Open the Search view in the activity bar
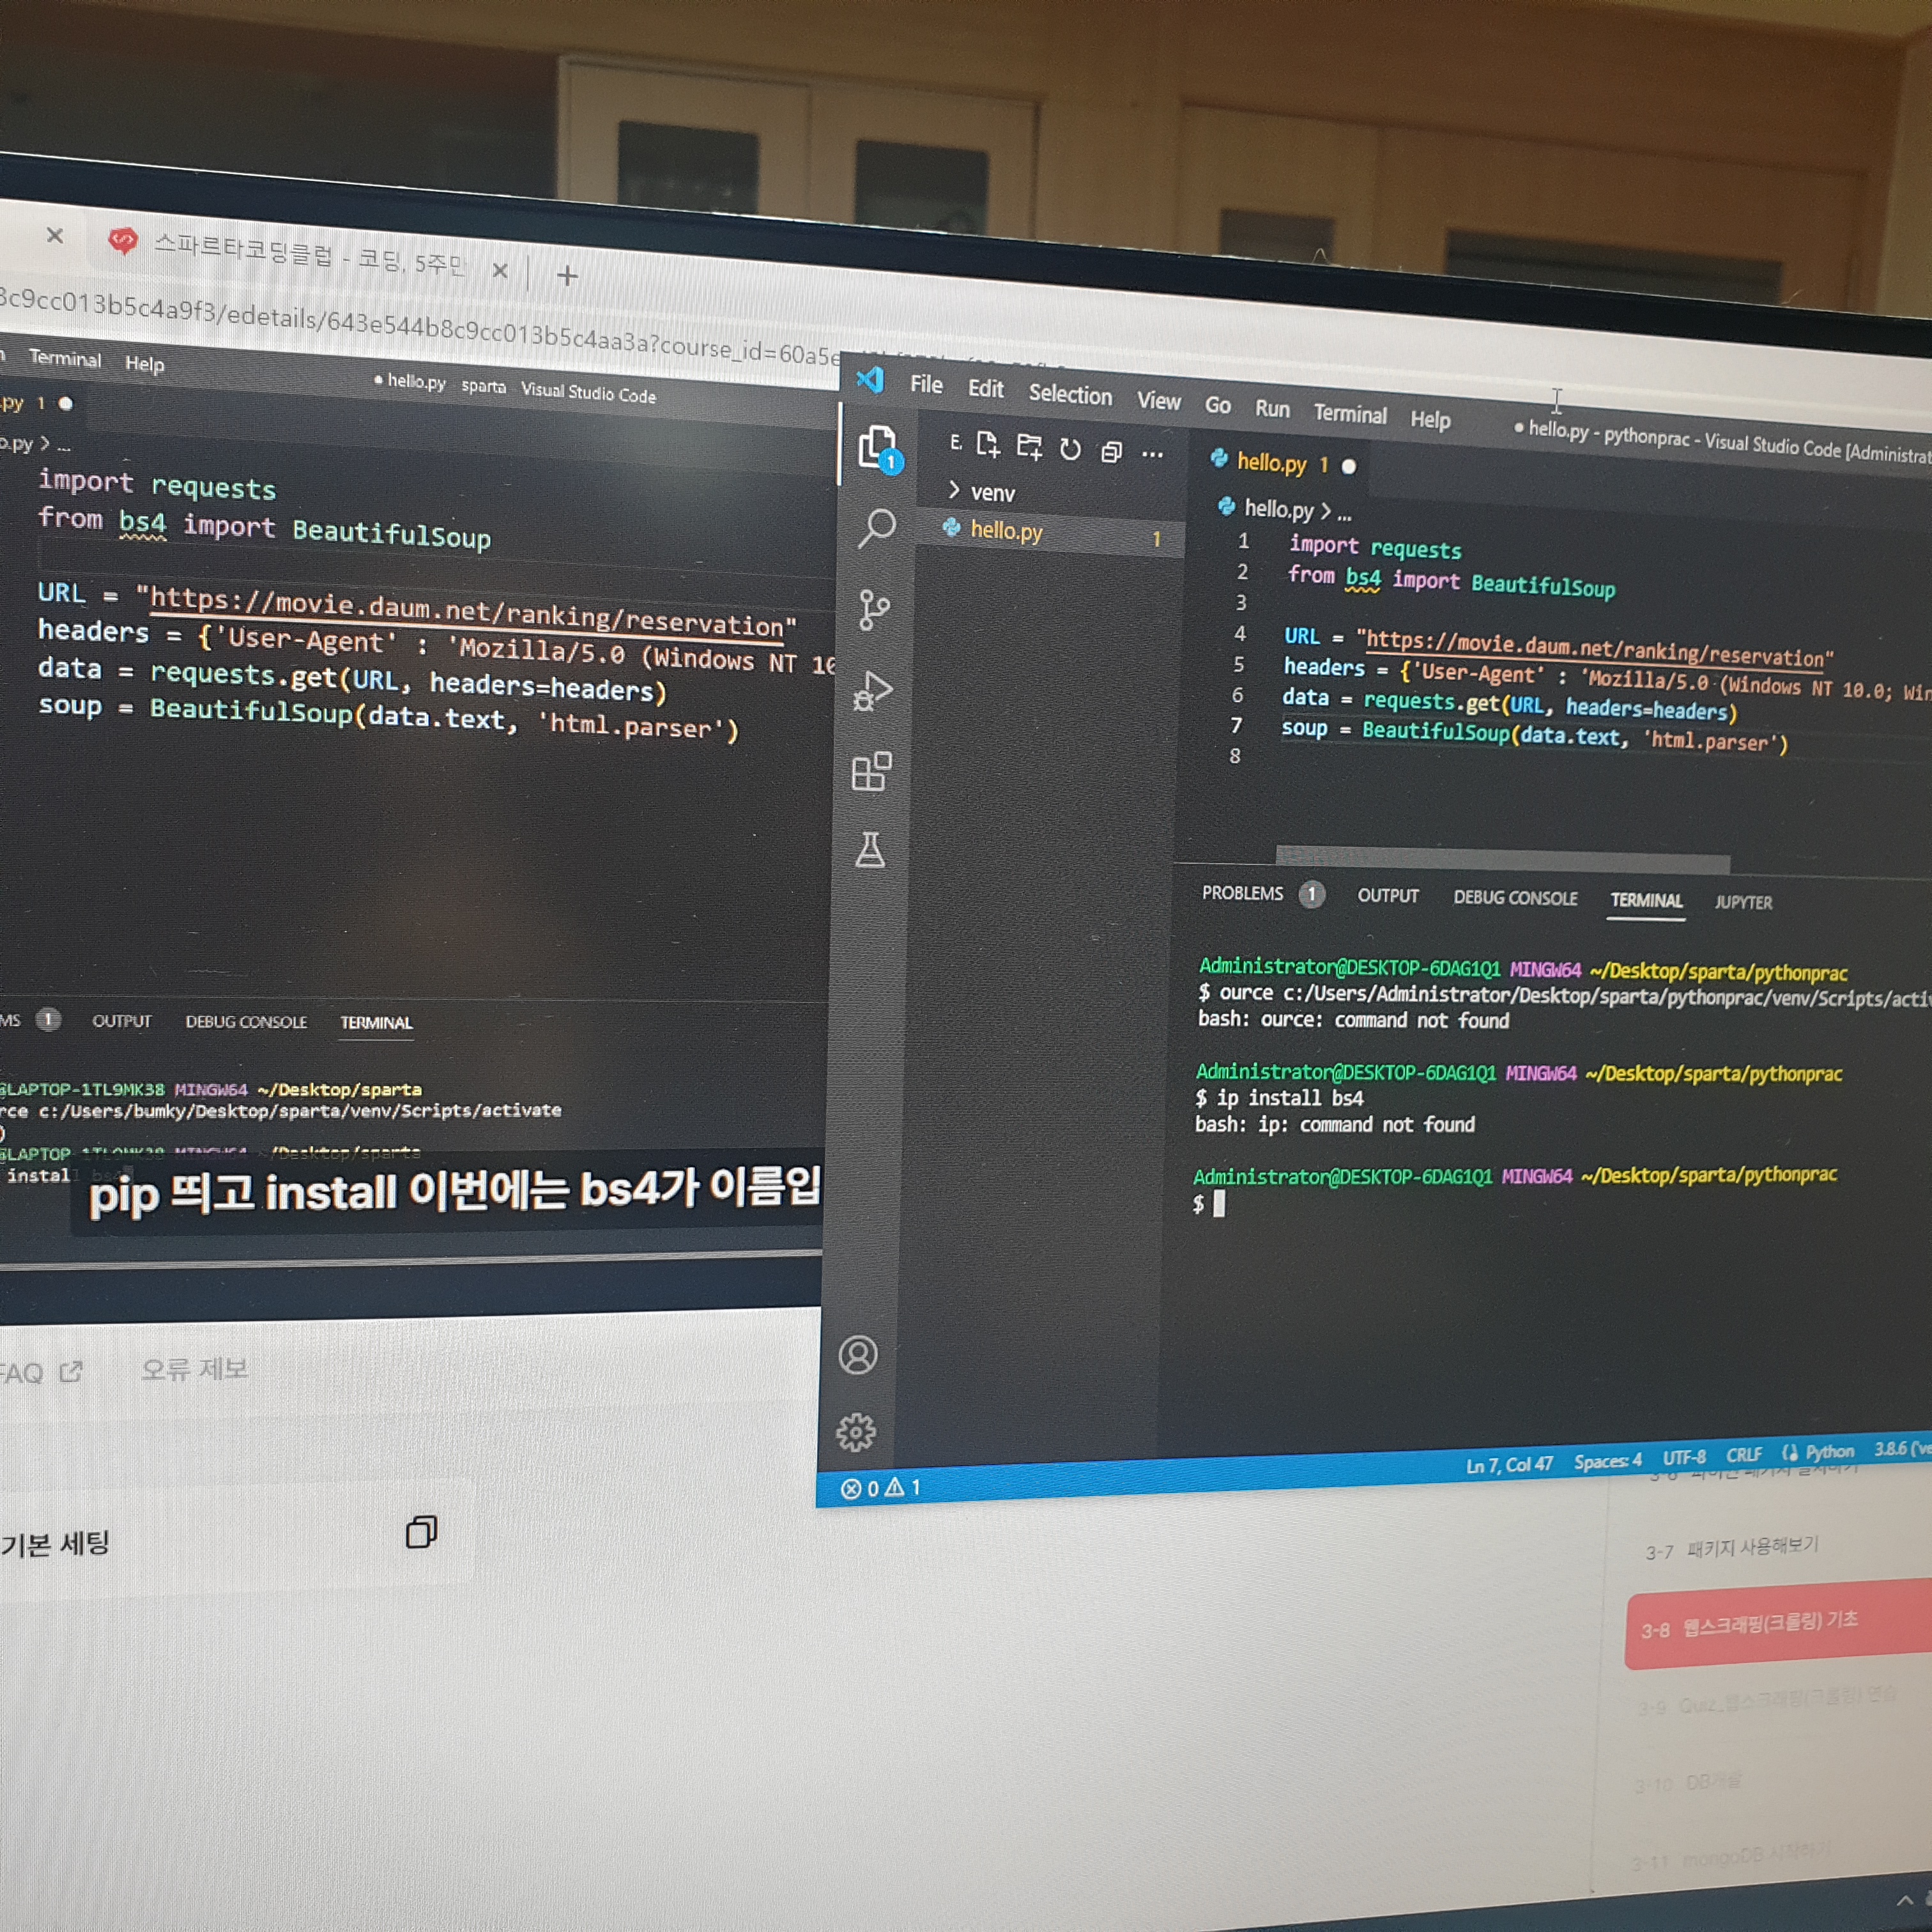This screenshot has width=1932, height=1932. [877, 528]
